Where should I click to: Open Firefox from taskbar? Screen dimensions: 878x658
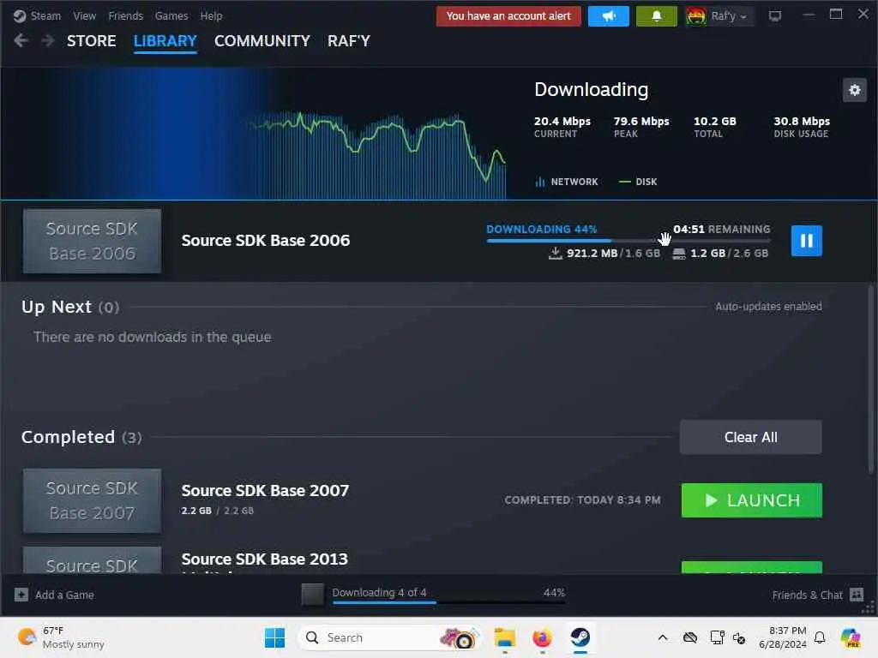(542, 637)
